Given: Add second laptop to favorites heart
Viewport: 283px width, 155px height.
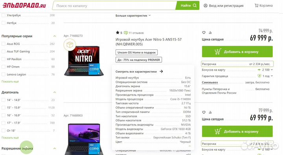Looking at the screenshot, I should pos(204,112).
